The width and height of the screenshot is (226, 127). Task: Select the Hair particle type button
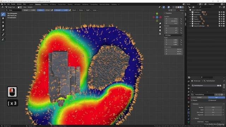pos(216,97)
